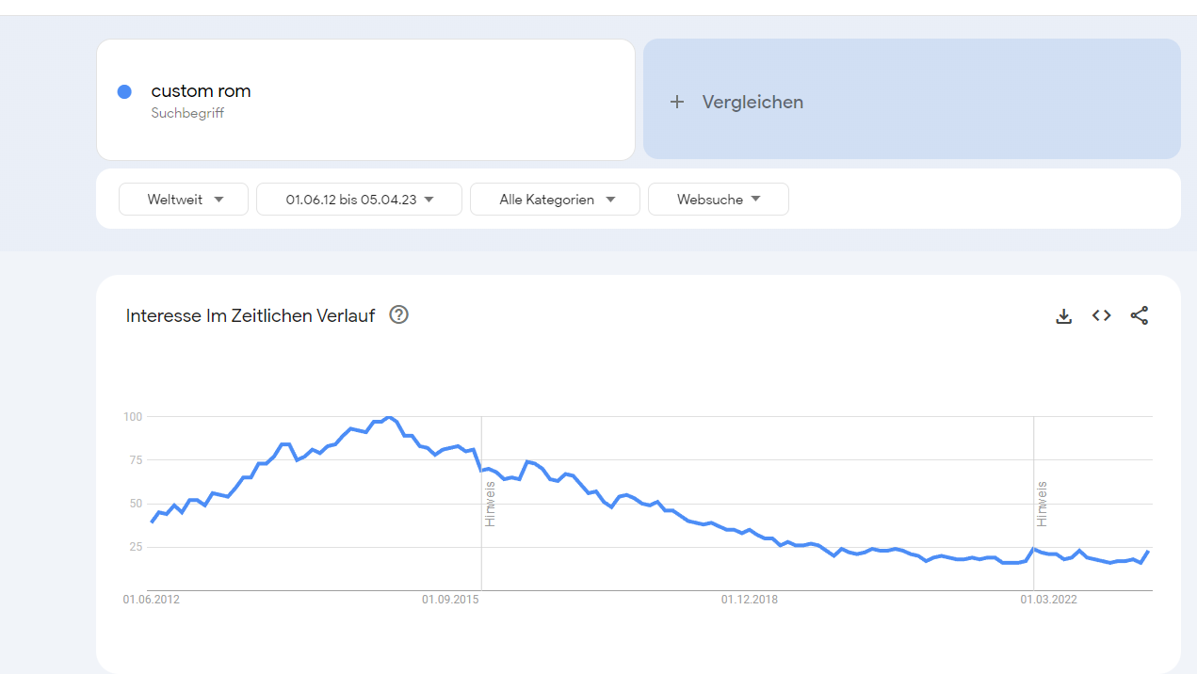Expand the Alle Kategorien dropdown

555,200
